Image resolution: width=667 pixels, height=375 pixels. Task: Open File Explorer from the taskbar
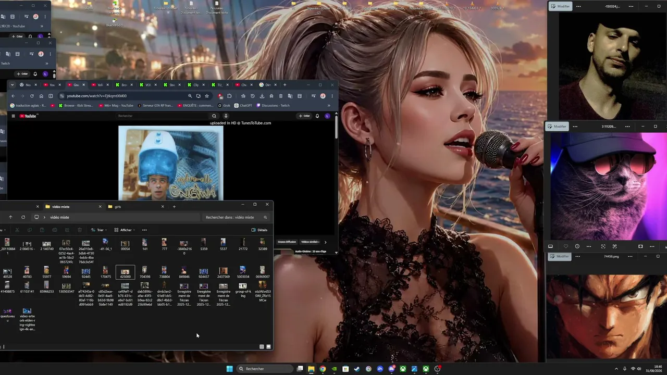click(x=311, y=369)
